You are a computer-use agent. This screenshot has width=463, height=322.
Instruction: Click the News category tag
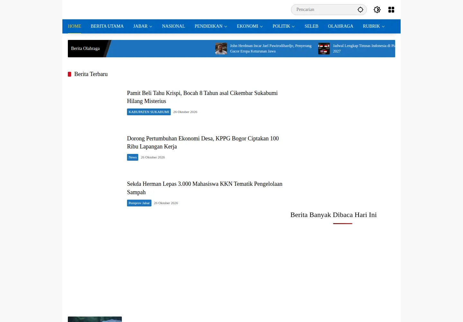pos(132,157)
